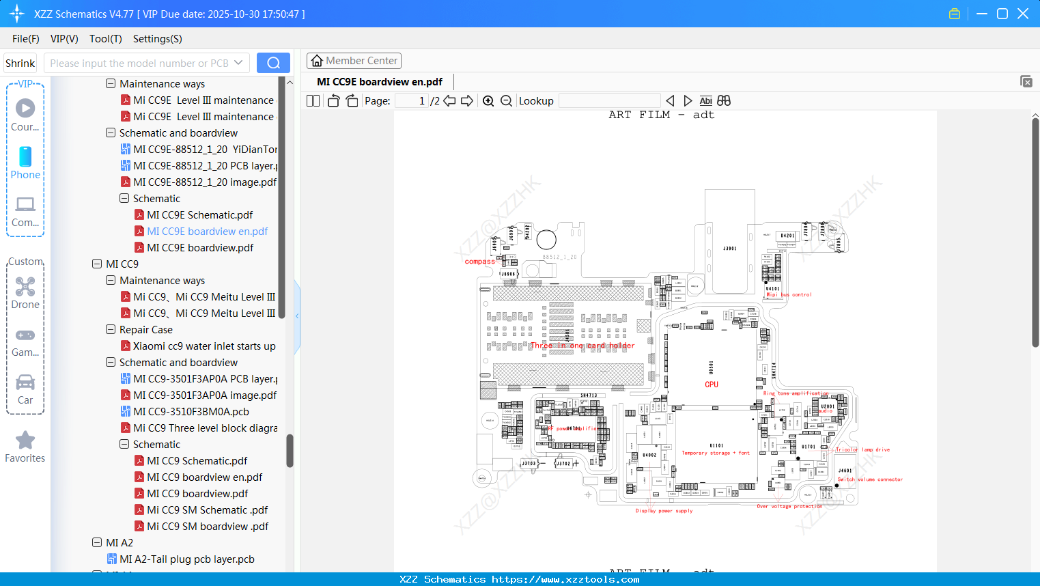
Task: Zoom in on the boardview PDF
Action: coord(488,100)
